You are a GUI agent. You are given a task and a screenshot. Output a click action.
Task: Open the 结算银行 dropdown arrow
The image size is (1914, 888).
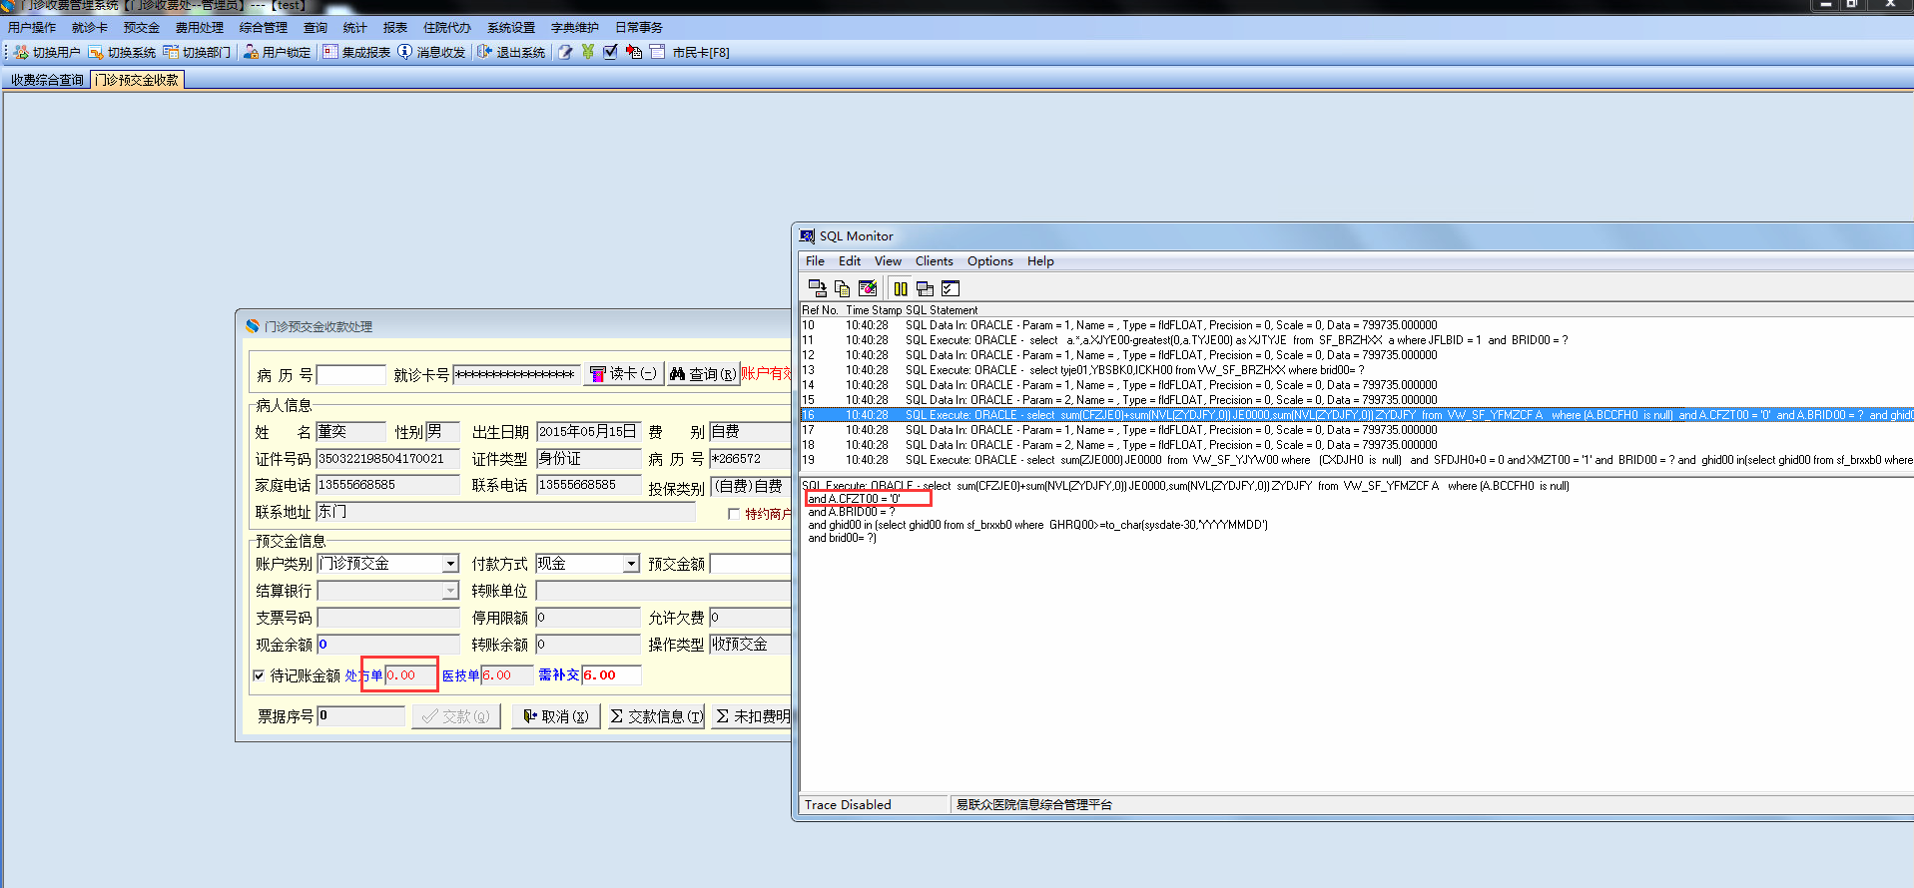[450, 591]
